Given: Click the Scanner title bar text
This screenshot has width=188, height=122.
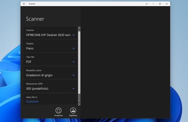Looking at the screenshot, I should pos(32,4).
